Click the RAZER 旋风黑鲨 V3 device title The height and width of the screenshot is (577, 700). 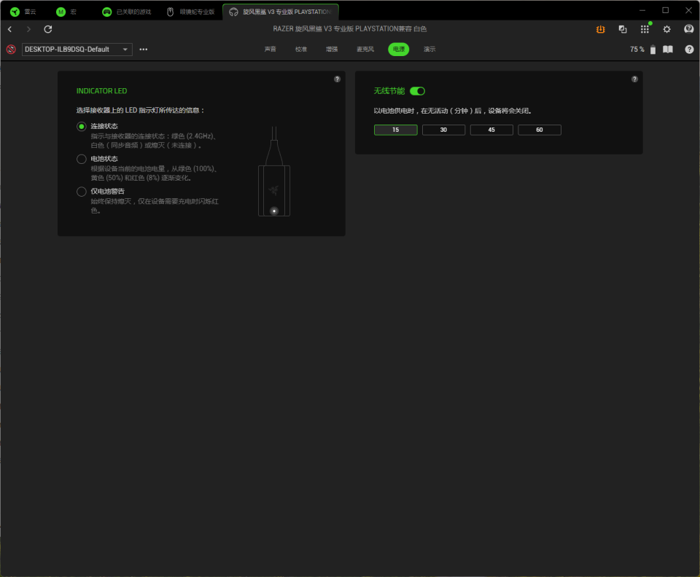tap(349, 29)
